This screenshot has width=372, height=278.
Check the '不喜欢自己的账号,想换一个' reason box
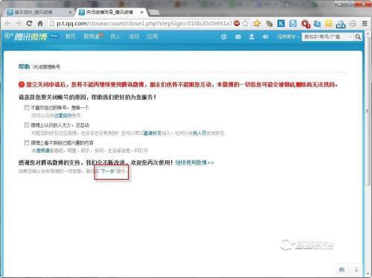(26, 107)
